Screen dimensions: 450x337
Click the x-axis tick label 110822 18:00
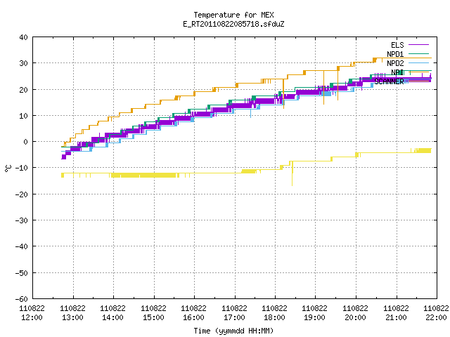coord(275,313)
